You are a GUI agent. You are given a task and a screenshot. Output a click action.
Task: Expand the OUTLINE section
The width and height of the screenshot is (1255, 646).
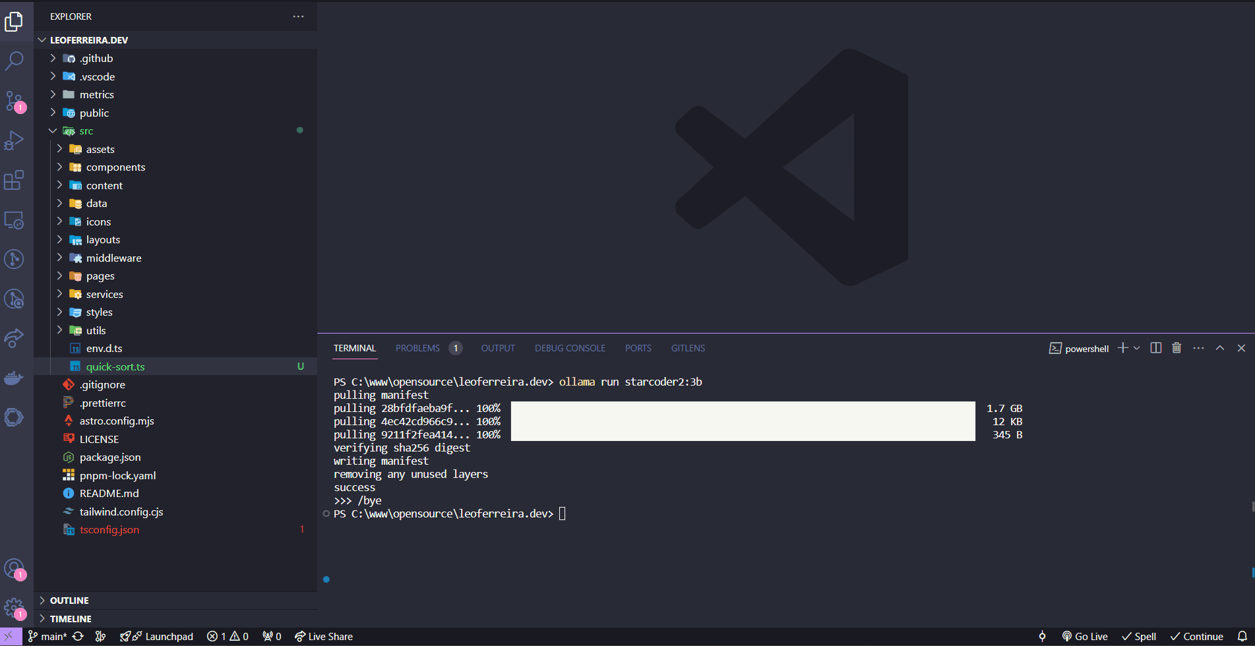[175, 601]
